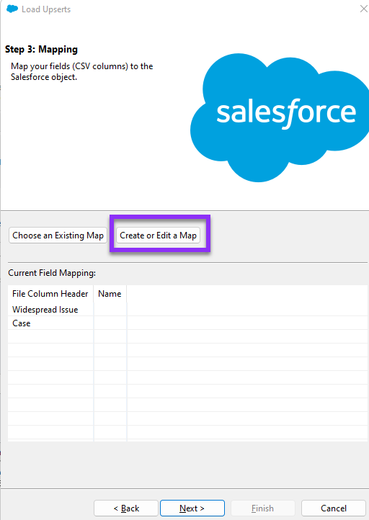Click the Name cell for Case
The image size is (369, 520).
tap(110, 323)
